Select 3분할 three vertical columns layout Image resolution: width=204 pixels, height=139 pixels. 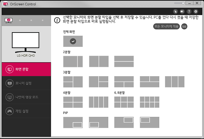pos(175,82)
